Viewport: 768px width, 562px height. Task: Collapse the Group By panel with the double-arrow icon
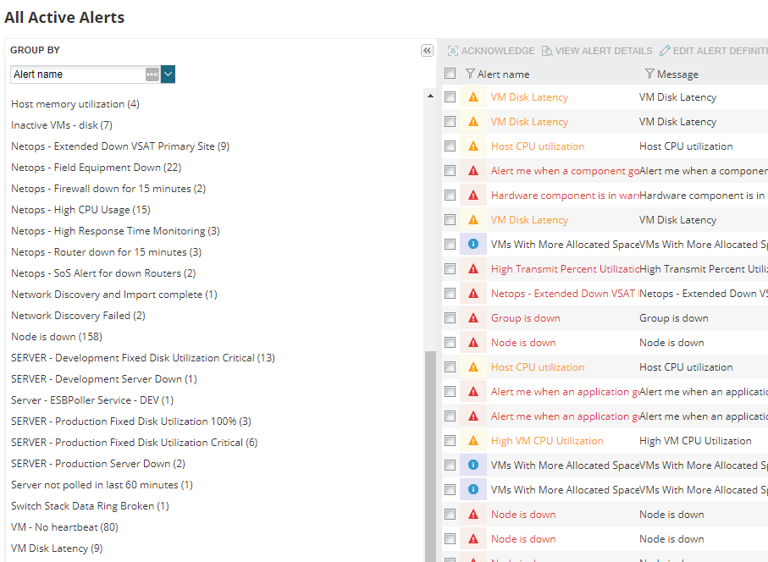[x=427, y=51]
